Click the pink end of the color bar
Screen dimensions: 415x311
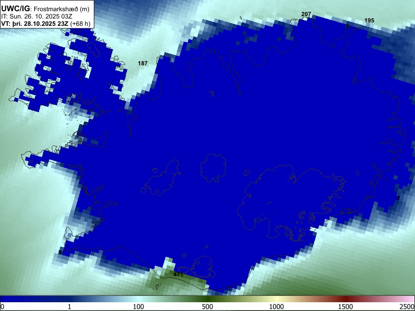(x=409, y=299)
